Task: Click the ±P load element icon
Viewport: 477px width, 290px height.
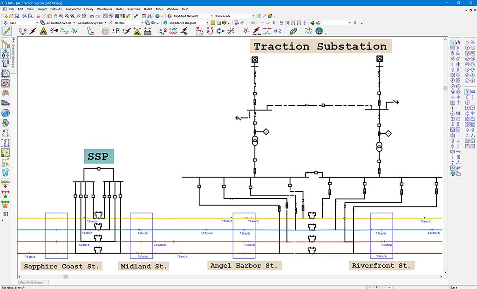Action: coord(115,32)
